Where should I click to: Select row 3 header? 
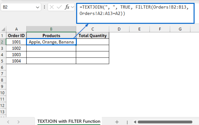click(x=3, y=48)
